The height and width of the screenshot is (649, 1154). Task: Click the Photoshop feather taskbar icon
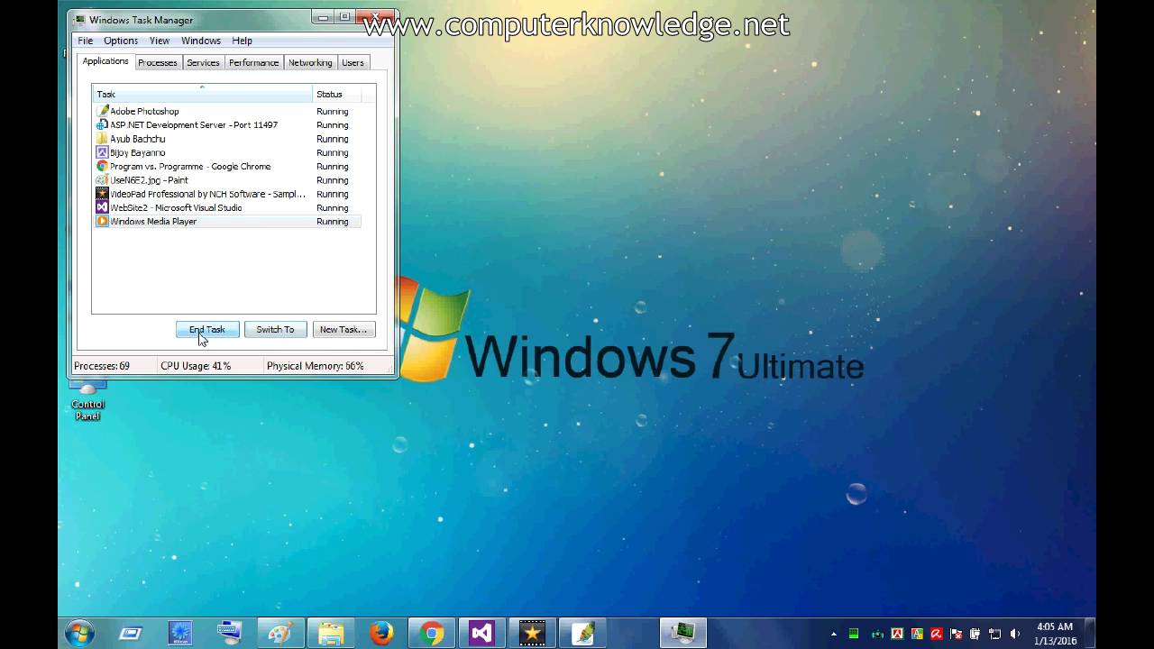(582, 633)
